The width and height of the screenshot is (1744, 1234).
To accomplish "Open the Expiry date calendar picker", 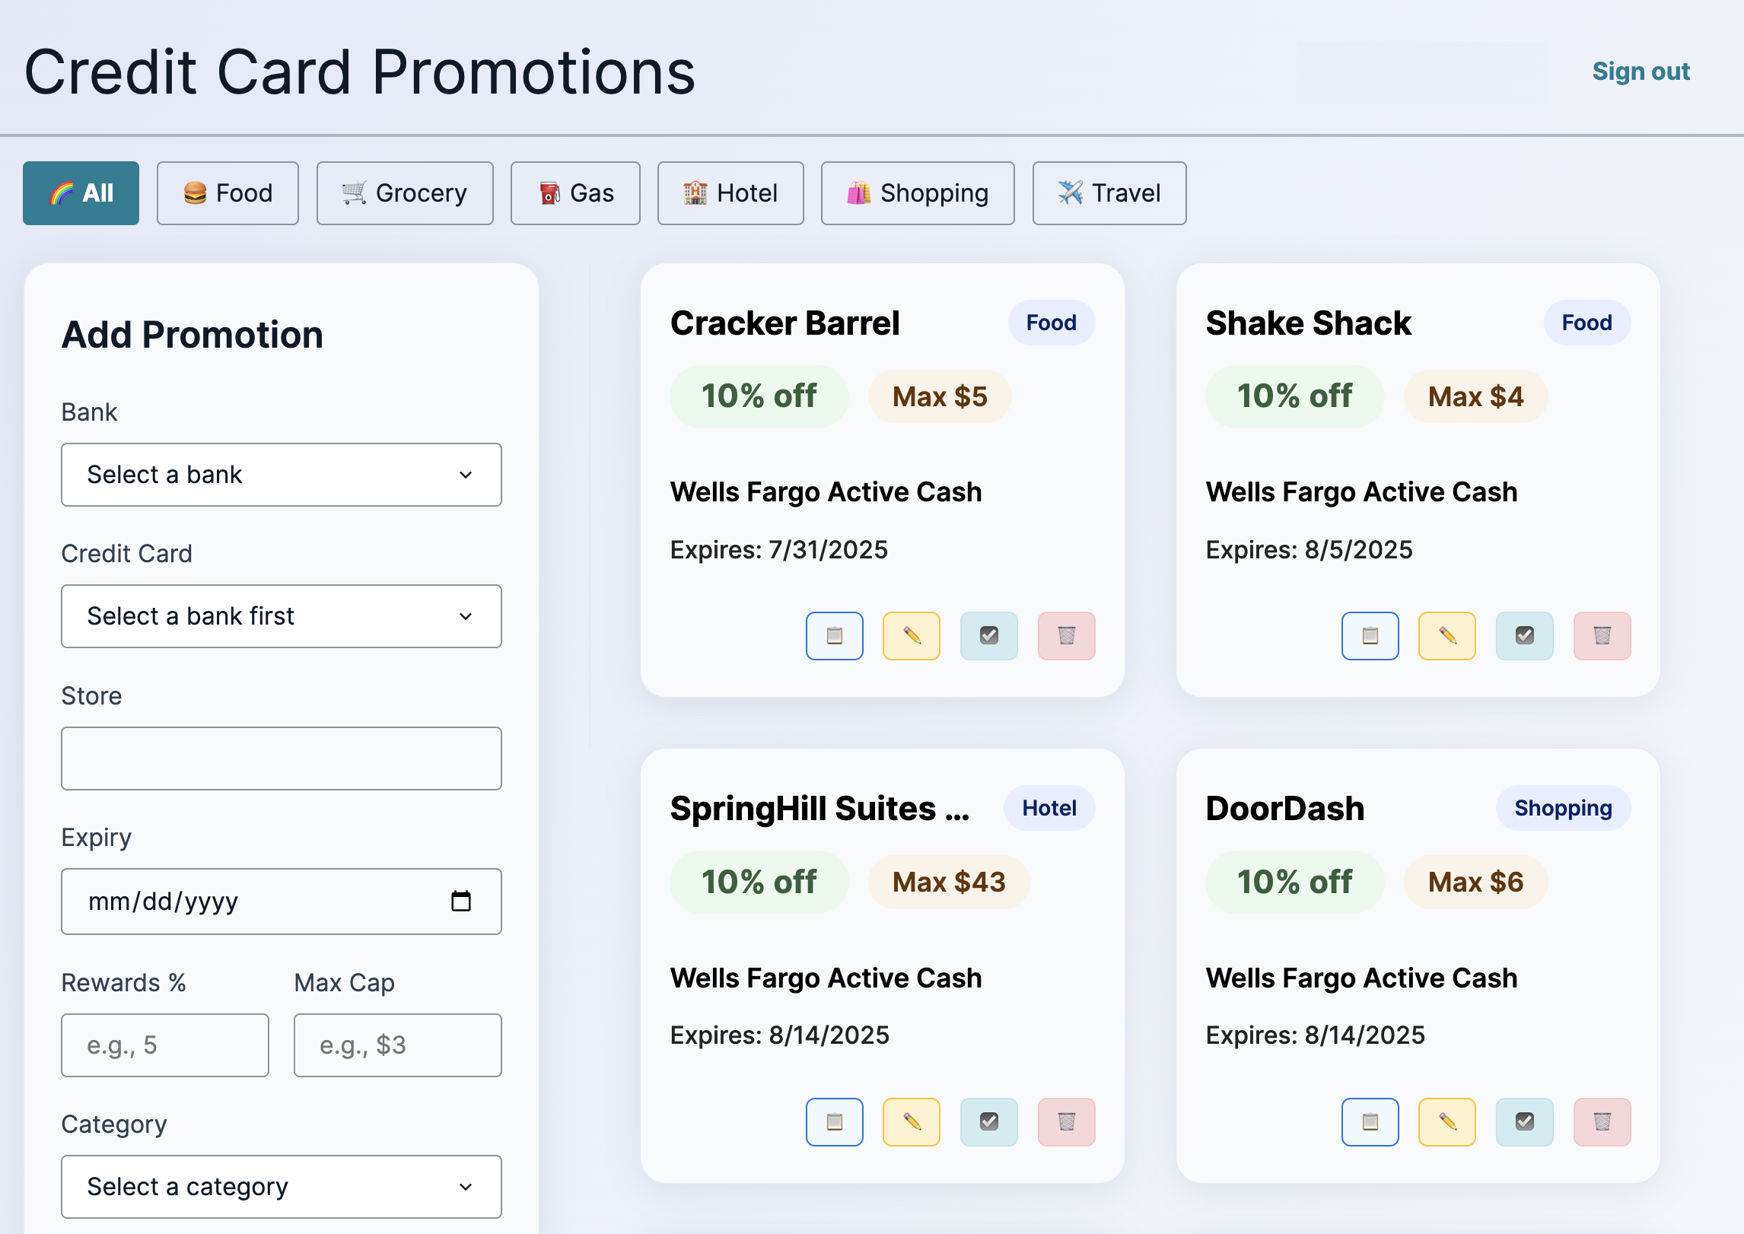I will (x=462, y=901).
